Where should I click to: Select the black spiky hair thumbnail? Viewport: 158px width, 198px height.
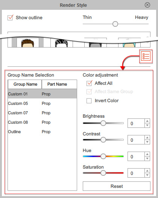[62, 43]
